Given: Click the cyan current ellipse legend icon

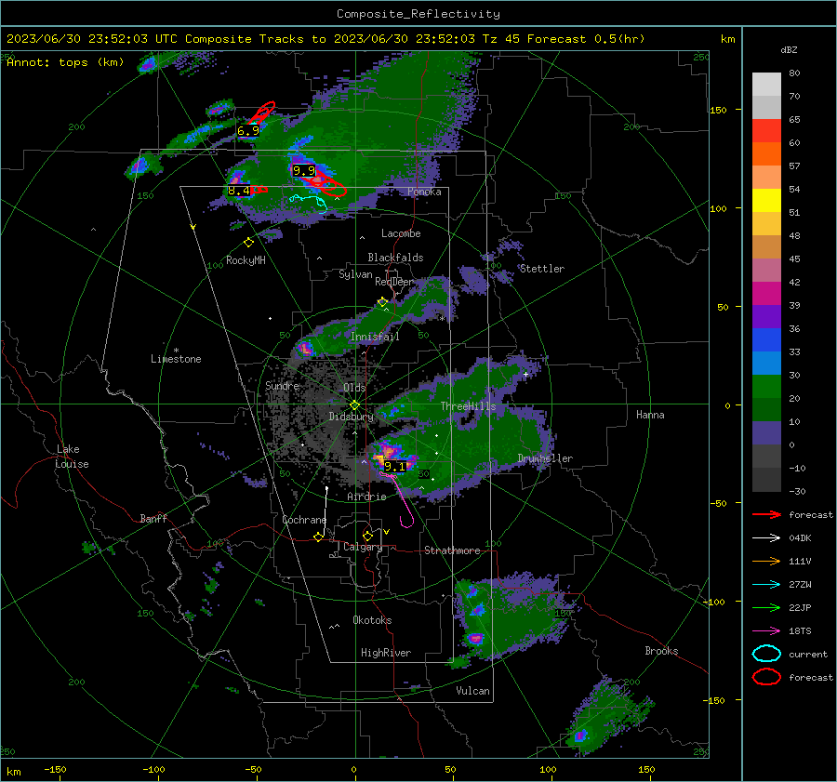Looking at the screenshot, I should pos(766,654).
